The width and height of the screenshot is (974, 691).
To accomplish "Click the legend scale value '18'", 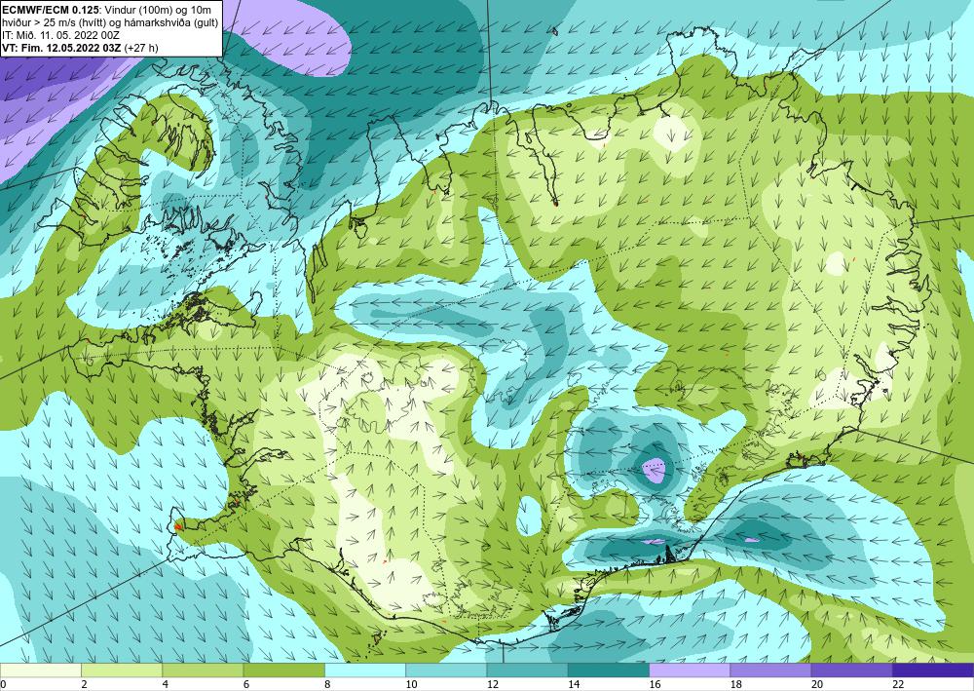I will click(x=735, y=684).
